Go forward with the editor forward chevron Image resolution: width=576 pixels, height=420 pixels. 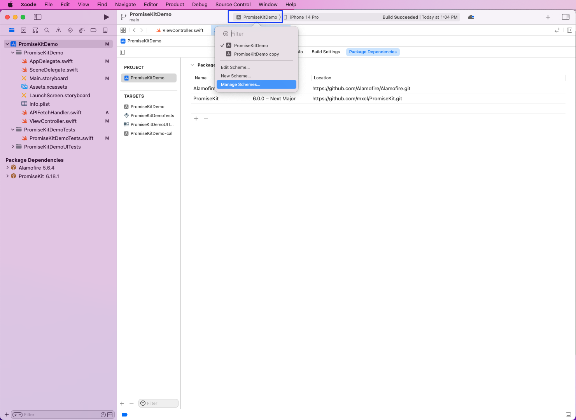point(142,30)
